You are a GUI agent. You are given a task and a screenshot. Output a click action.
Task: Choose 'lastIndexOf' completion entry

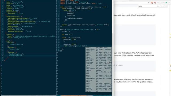(x=99, y=69)
